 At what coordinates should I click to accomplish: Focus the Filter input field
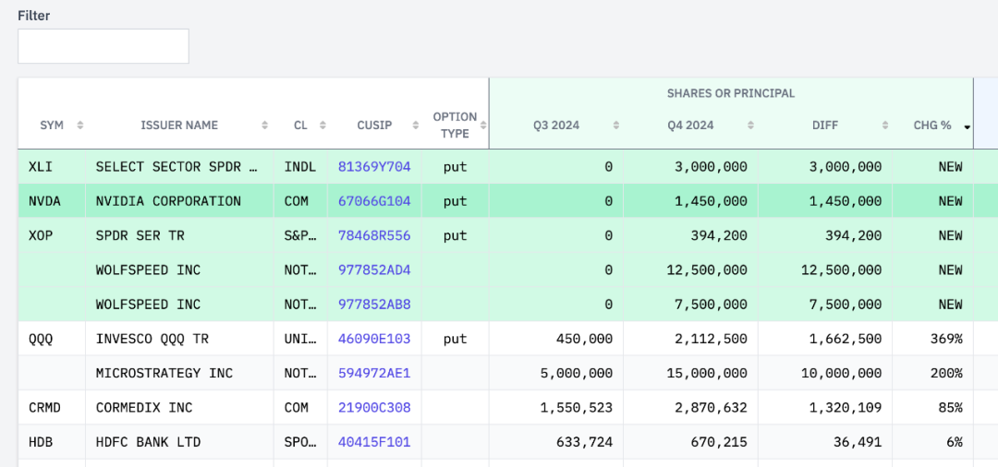[x=103, y=46]
